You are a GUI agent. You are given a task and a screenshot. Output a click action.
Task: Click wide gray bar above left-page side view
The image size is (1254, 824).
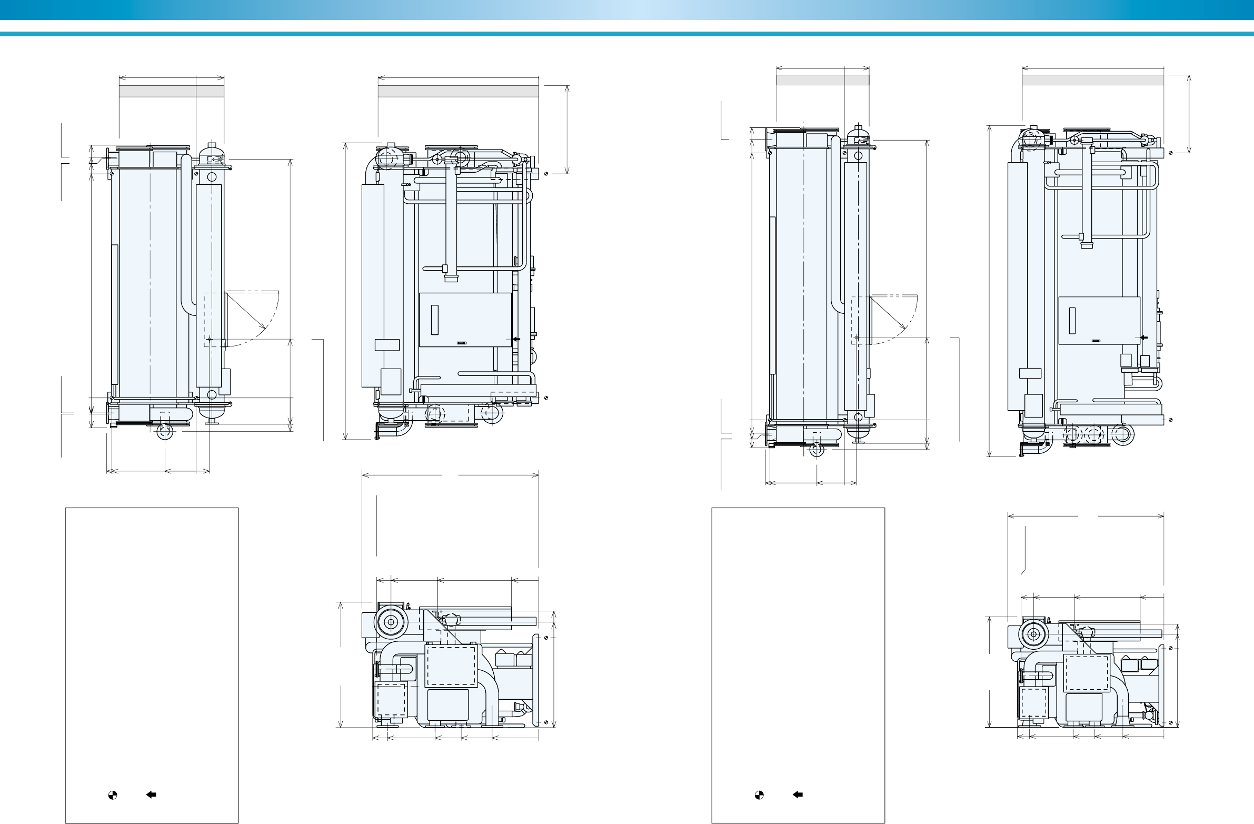click(458, 91)
